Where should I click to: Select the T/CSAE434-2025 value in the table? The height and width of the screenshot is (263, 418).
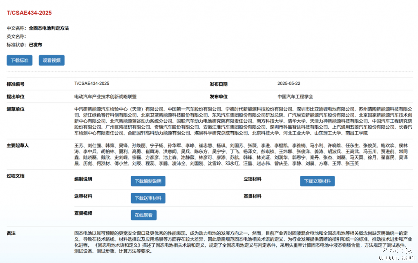coord(92,84)
